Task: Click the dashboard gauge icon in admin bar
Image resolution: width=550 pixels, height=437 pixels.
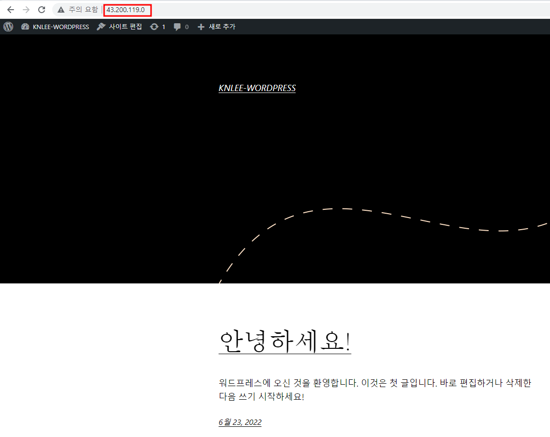Action: click(25, 27)
